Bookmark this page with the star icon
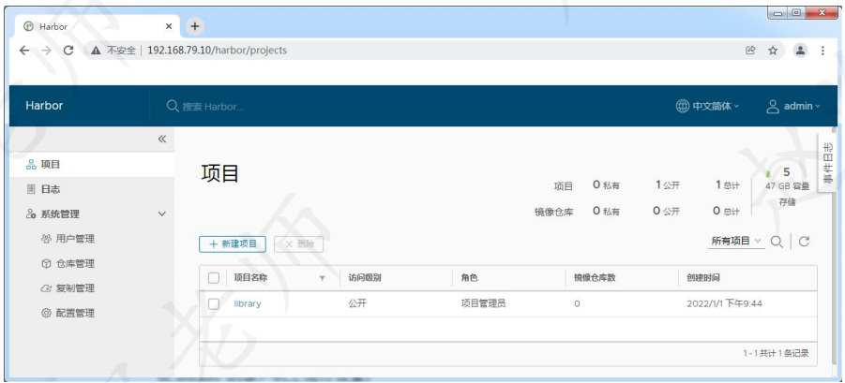Image resolution: width=845 pixels, height=383 pixels. point(773,50)
